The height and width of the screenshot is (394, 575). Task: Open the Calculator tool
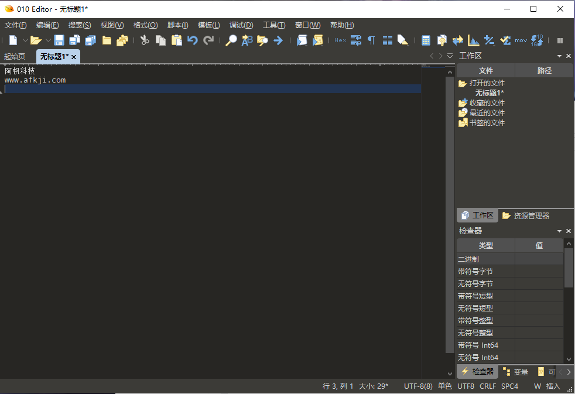pos(426,40)
